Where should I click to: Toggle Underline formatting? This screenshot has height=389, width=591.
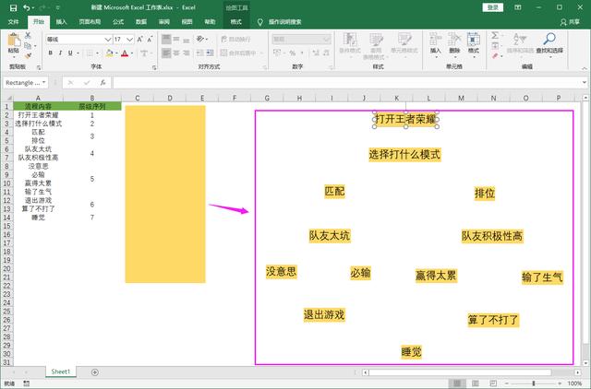(70, 53)
